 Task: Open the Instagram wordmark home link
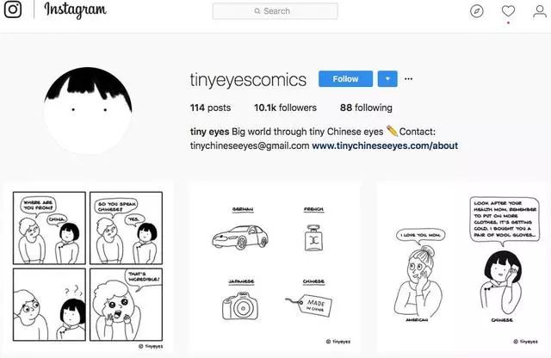point(75,9)
